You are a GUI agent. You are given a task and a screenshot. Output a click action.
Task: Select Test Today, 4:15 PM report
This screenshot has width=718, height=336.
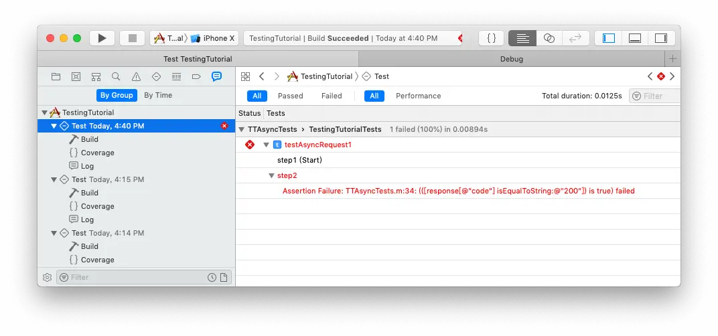click(137, 179)
